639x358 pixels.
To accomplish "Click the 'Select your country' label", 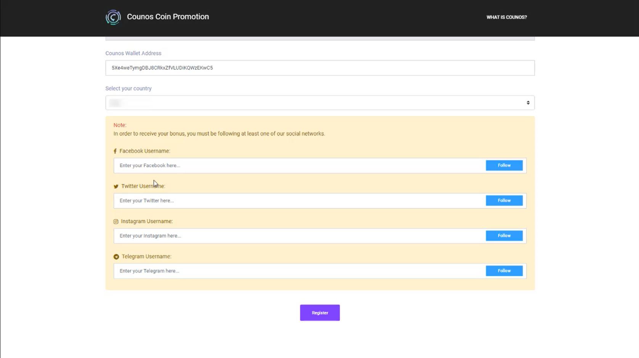I will 128,88.
